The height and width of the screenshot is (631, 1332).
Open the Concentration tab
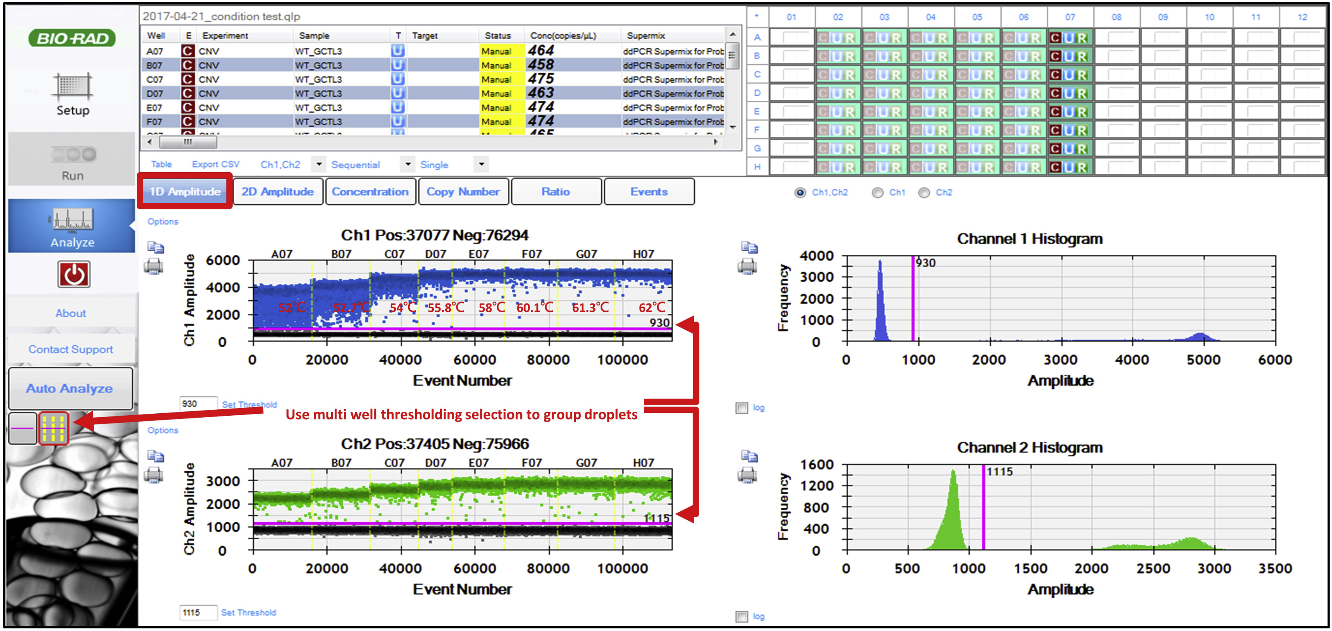[x=370, y=191]
